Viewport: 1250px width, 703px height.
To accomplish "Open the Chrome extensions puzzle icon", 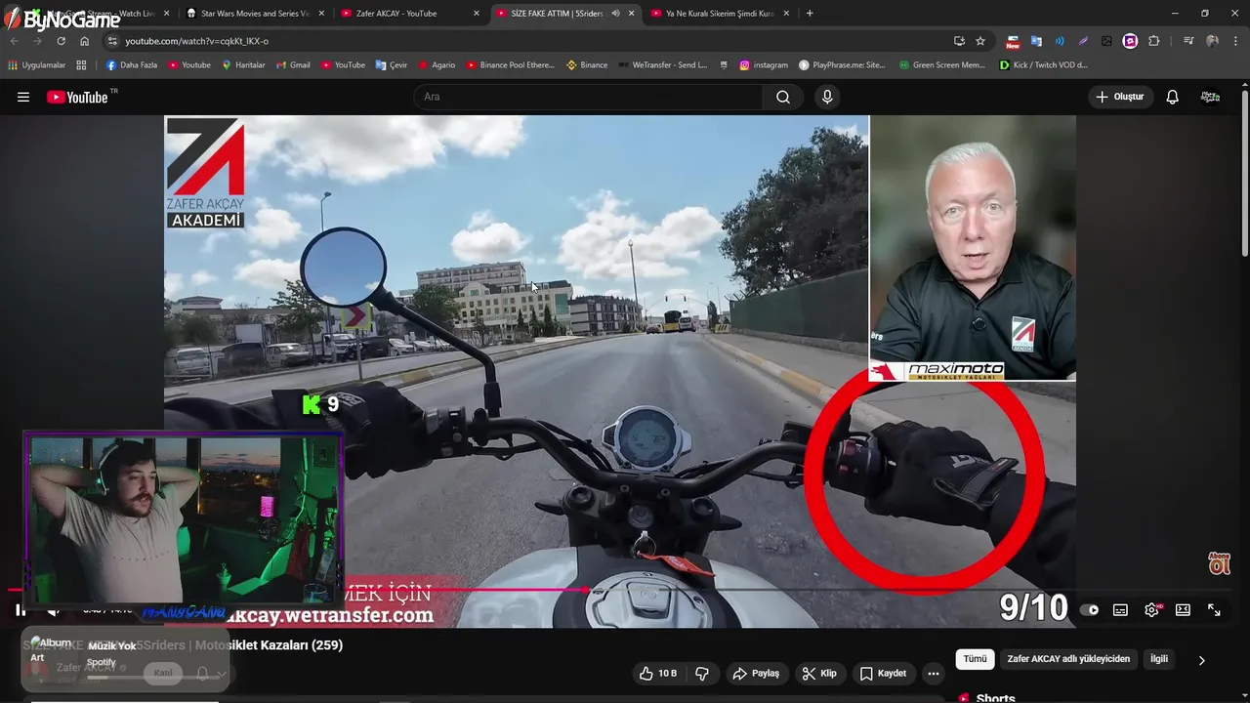I will [1154, 41].
